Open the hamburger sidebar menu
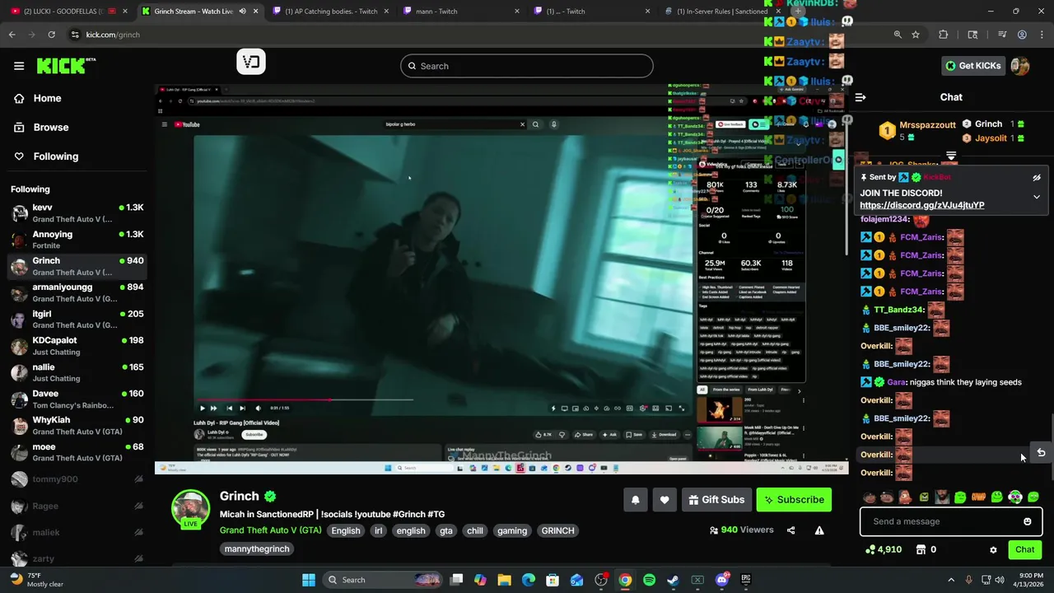1054x593 pixels. pos(19,66)
